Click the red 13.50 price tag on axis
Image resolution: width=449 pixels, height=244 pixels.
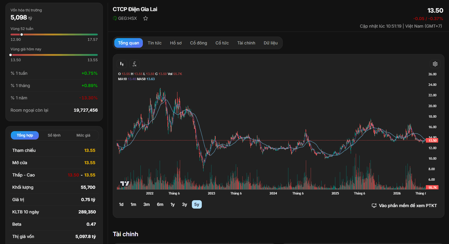432,140
